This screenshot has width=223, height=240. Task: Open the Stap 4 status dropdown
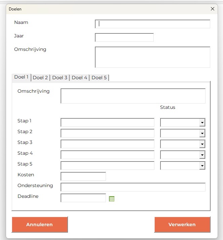(202, 155)
